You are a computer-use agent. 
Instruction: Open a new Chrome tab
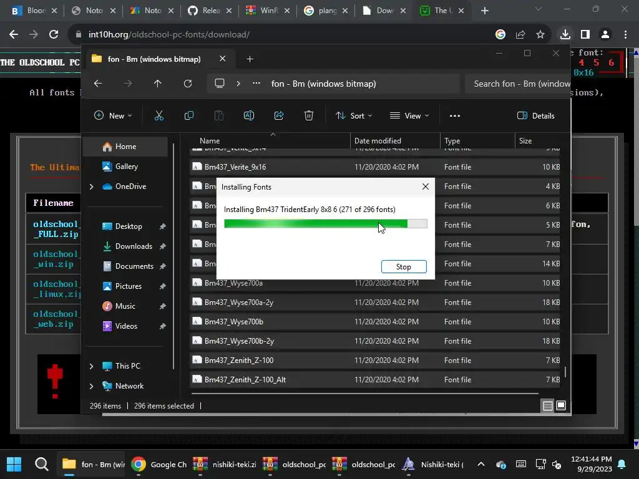click(x=484, y=11)
